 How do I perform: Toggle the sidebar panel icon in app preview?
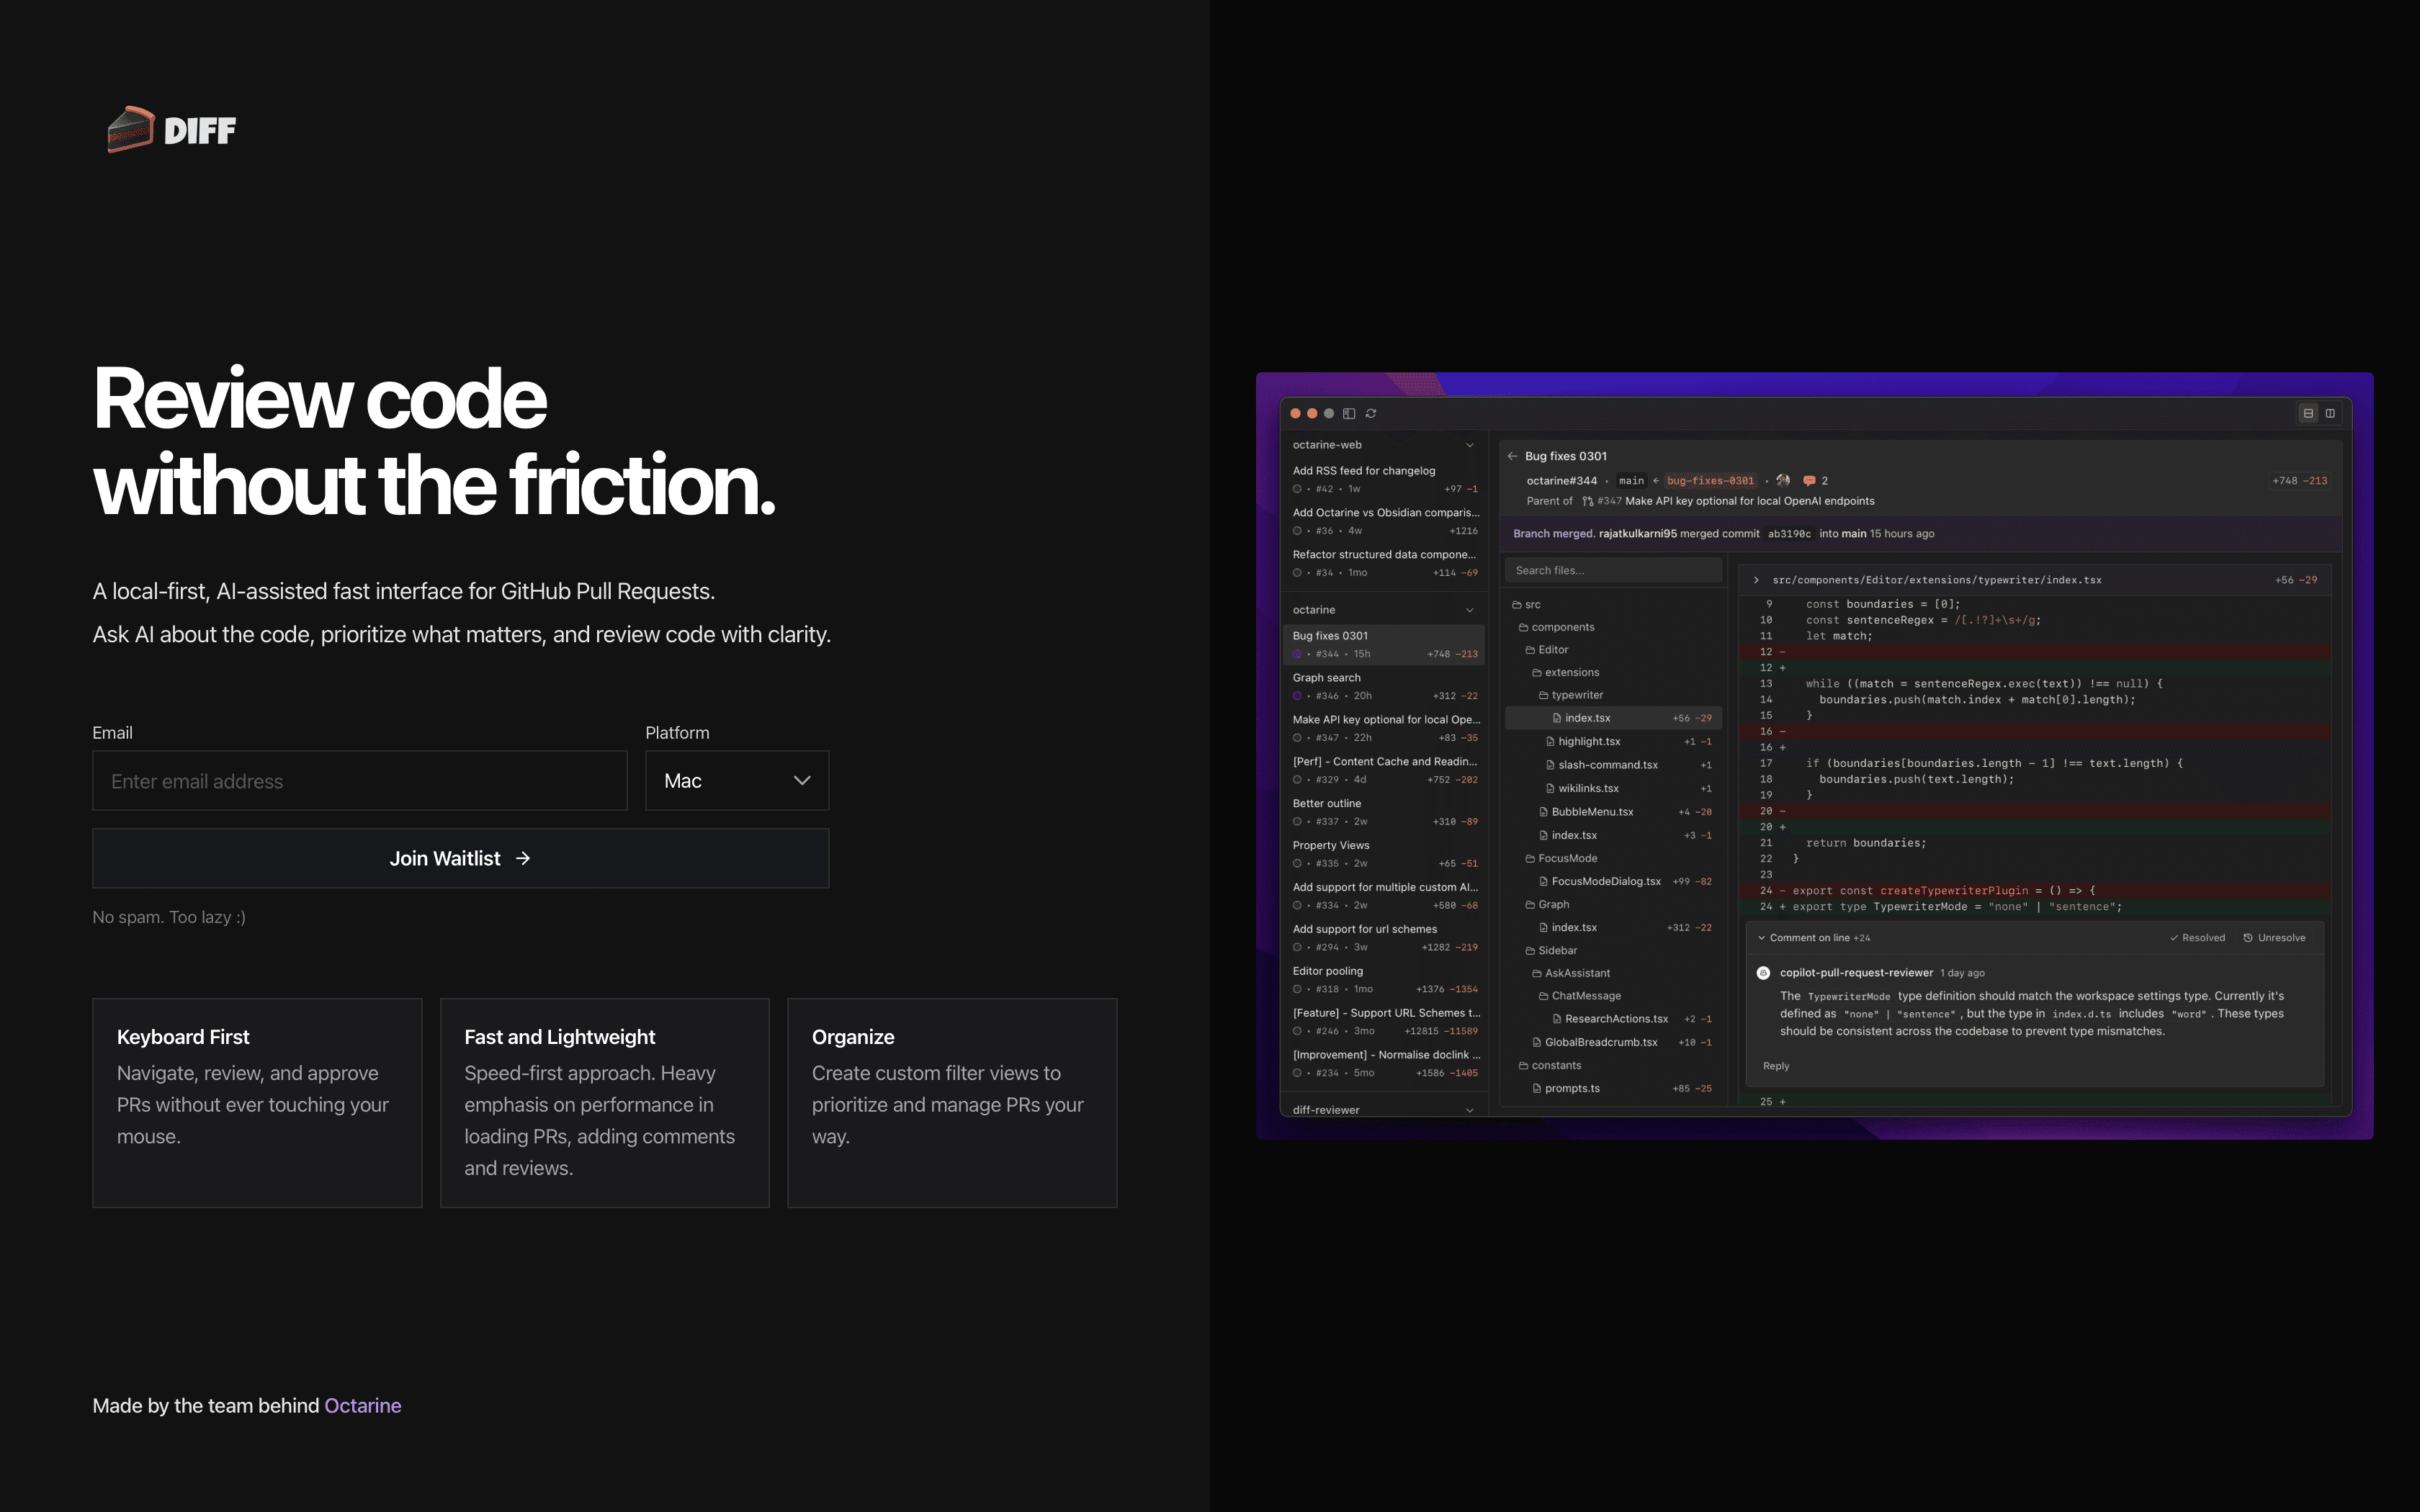click(1349, 413)
